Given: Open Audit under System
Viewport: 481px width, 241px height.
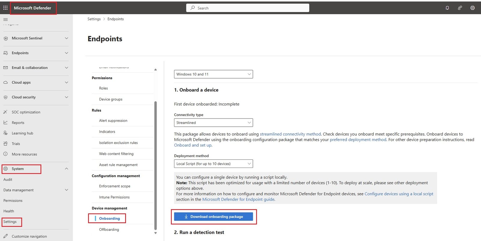Looking at the screenshot, I should 8,180.
